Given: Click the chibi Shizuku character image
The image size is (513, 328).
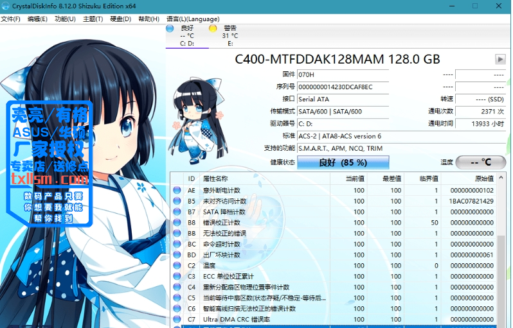Looking at the screenshot, I should [197, 121].
